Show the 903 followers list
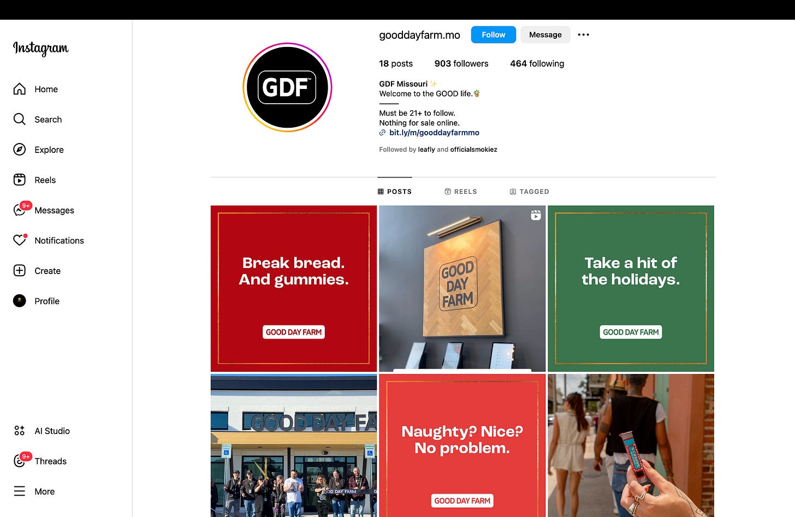 tap(461, 63)
